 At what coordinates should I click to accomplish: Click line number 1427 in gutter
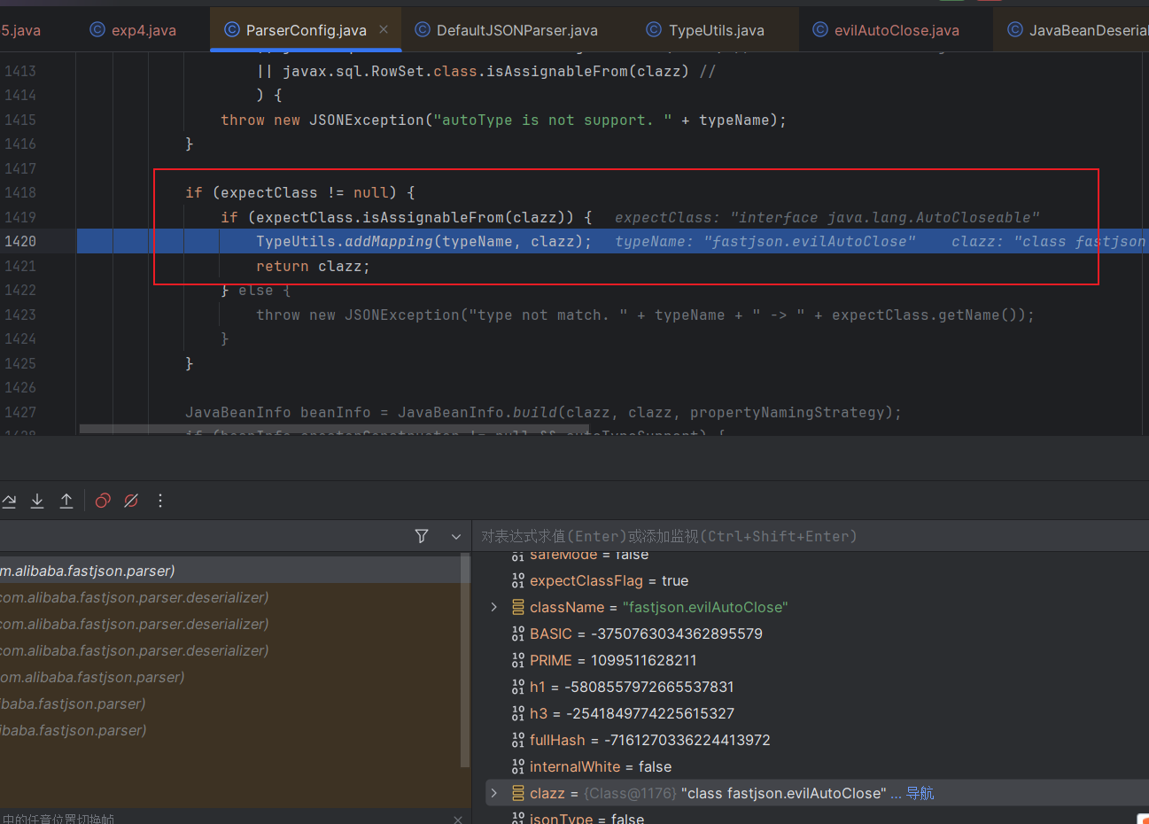point(20,412)
